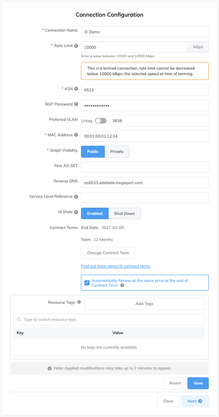The image size is (219, 417).
Task: Toggle the Untag VLAN switch
Action: click(x=101, y=121)
